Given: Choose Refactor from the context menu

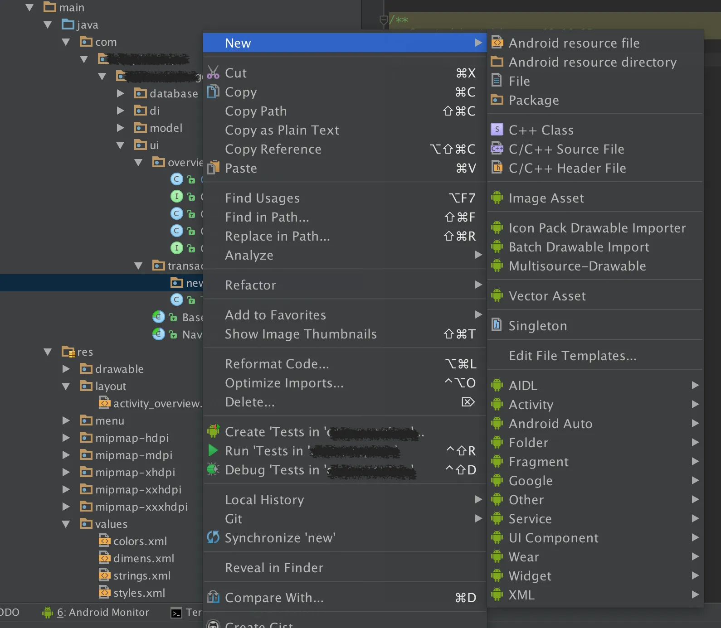Looking at the screenshot, I should [x=345, y=285].
